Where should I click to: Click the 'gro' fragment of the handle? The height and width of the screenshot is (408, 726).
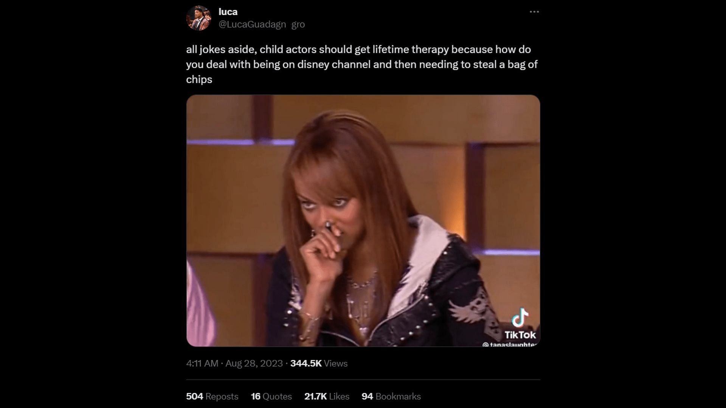pos(298,24)
